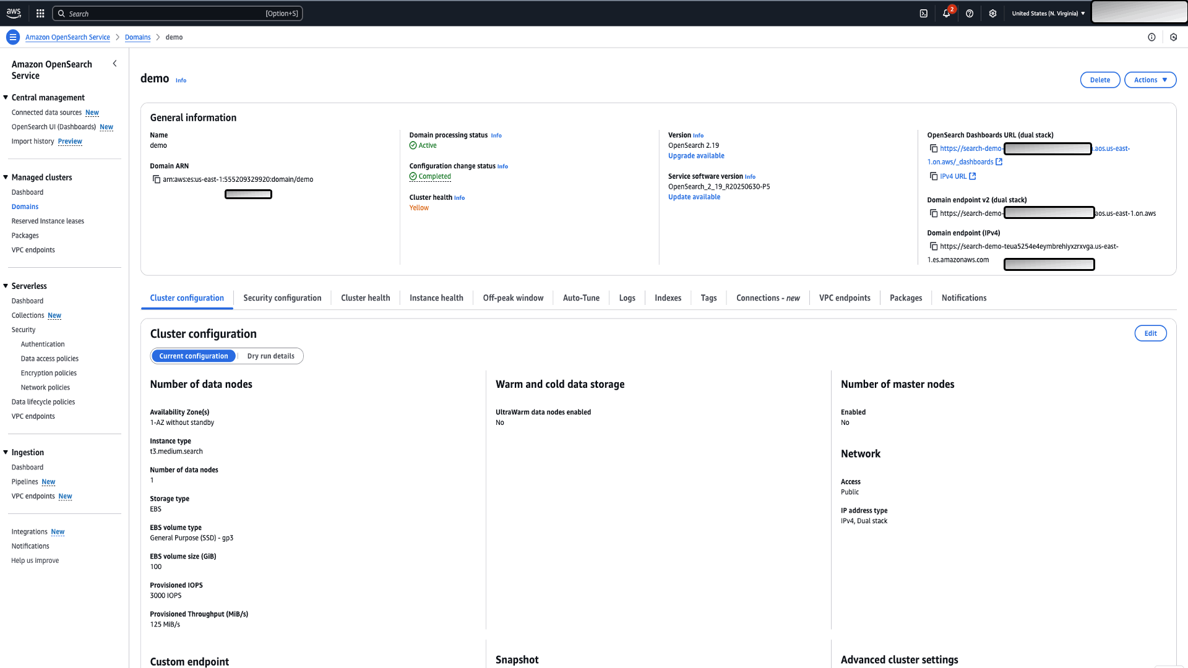Open the settings gear in header
1188x668 pixels.
point(992,14)
